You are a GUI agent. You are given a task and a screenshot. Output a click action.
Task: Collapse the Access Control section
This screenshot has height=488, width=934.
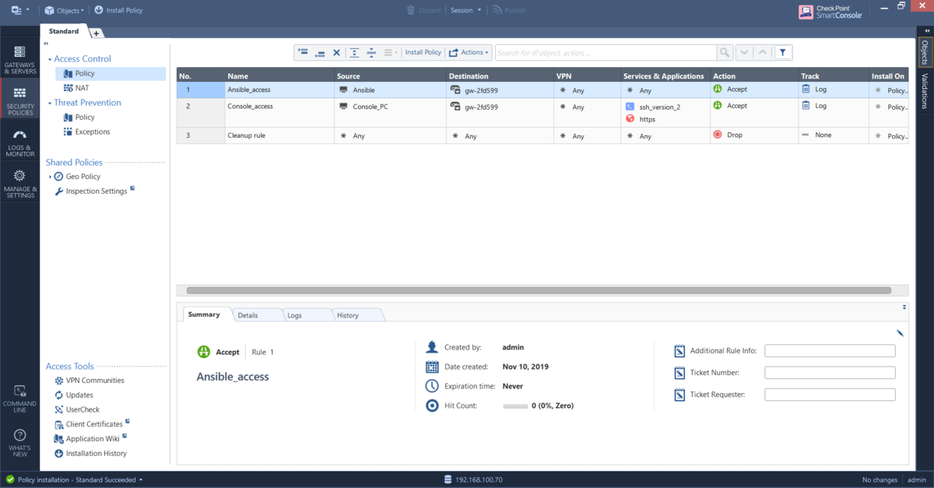[50, 59]
